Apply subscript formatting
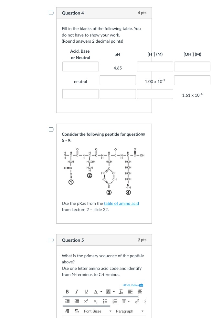The height and width of the screenshot is (318, 211). click(95, 302)
